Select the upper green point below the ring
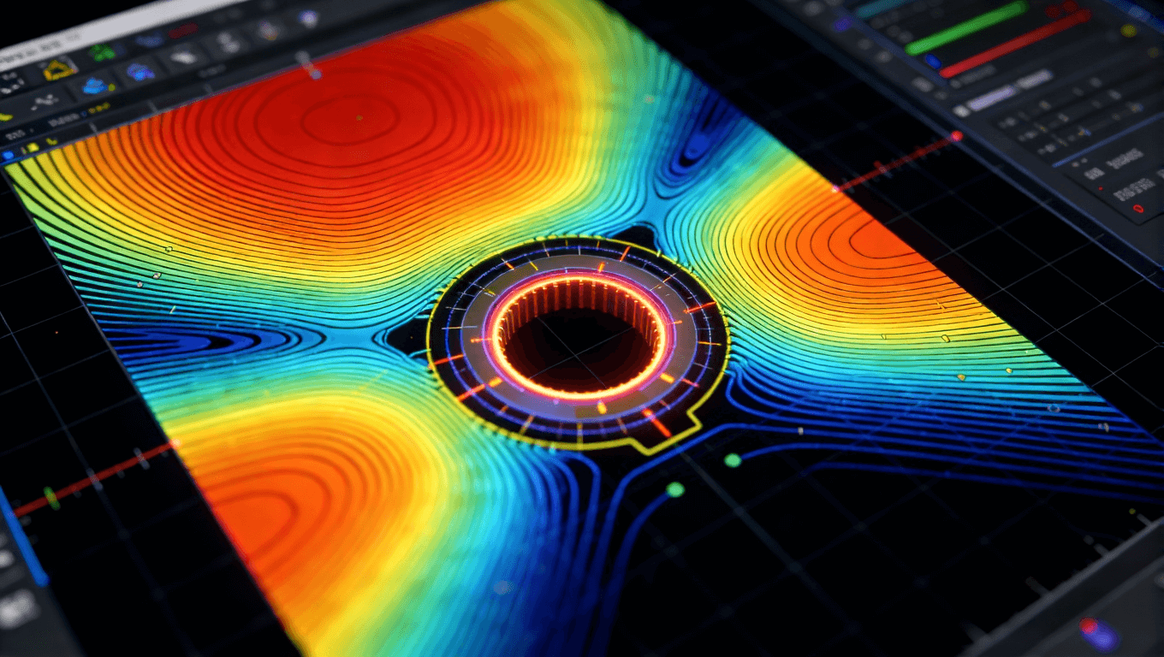Viewport: 1164px width, 657px height. 732,460
